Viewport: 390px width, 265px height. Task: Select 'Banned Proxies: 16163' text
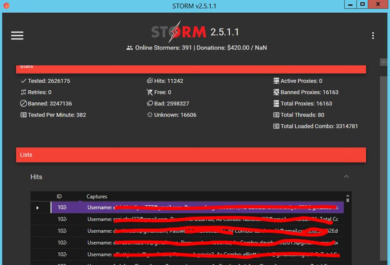(x=310, y=92)
